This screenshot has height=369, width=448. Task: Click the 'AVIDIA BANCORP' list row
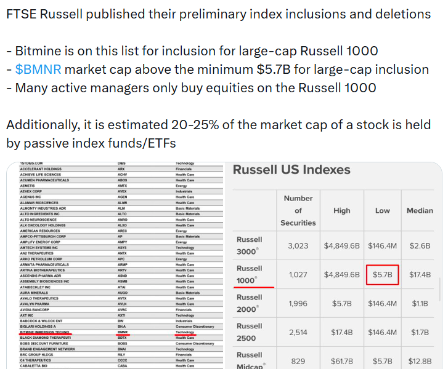[x=121, y=310]
